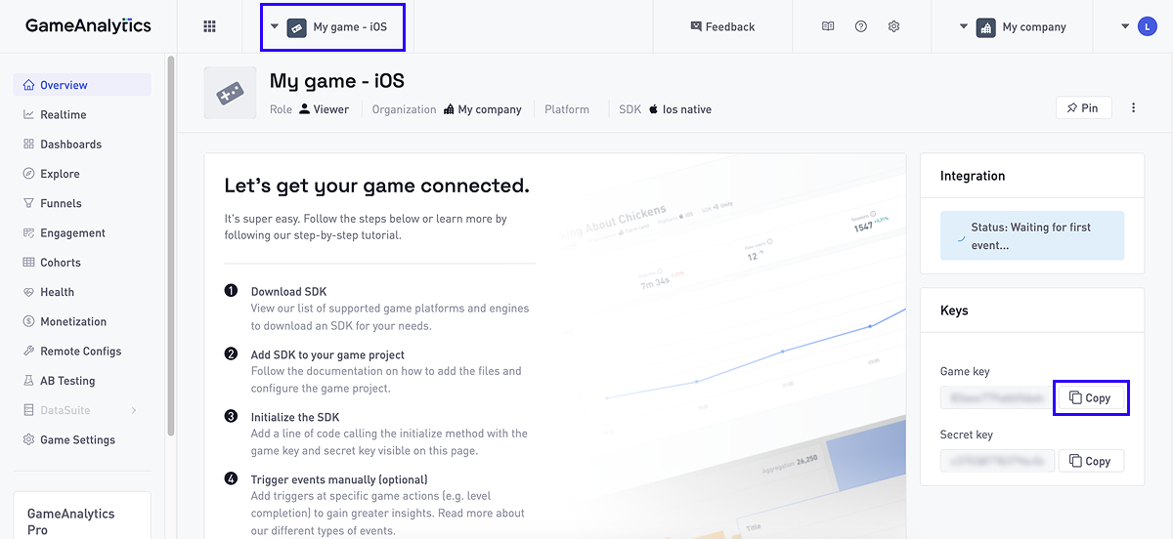Open the three-dot more options menu
The image size is (1173, 539).
tap(1134, 107)
